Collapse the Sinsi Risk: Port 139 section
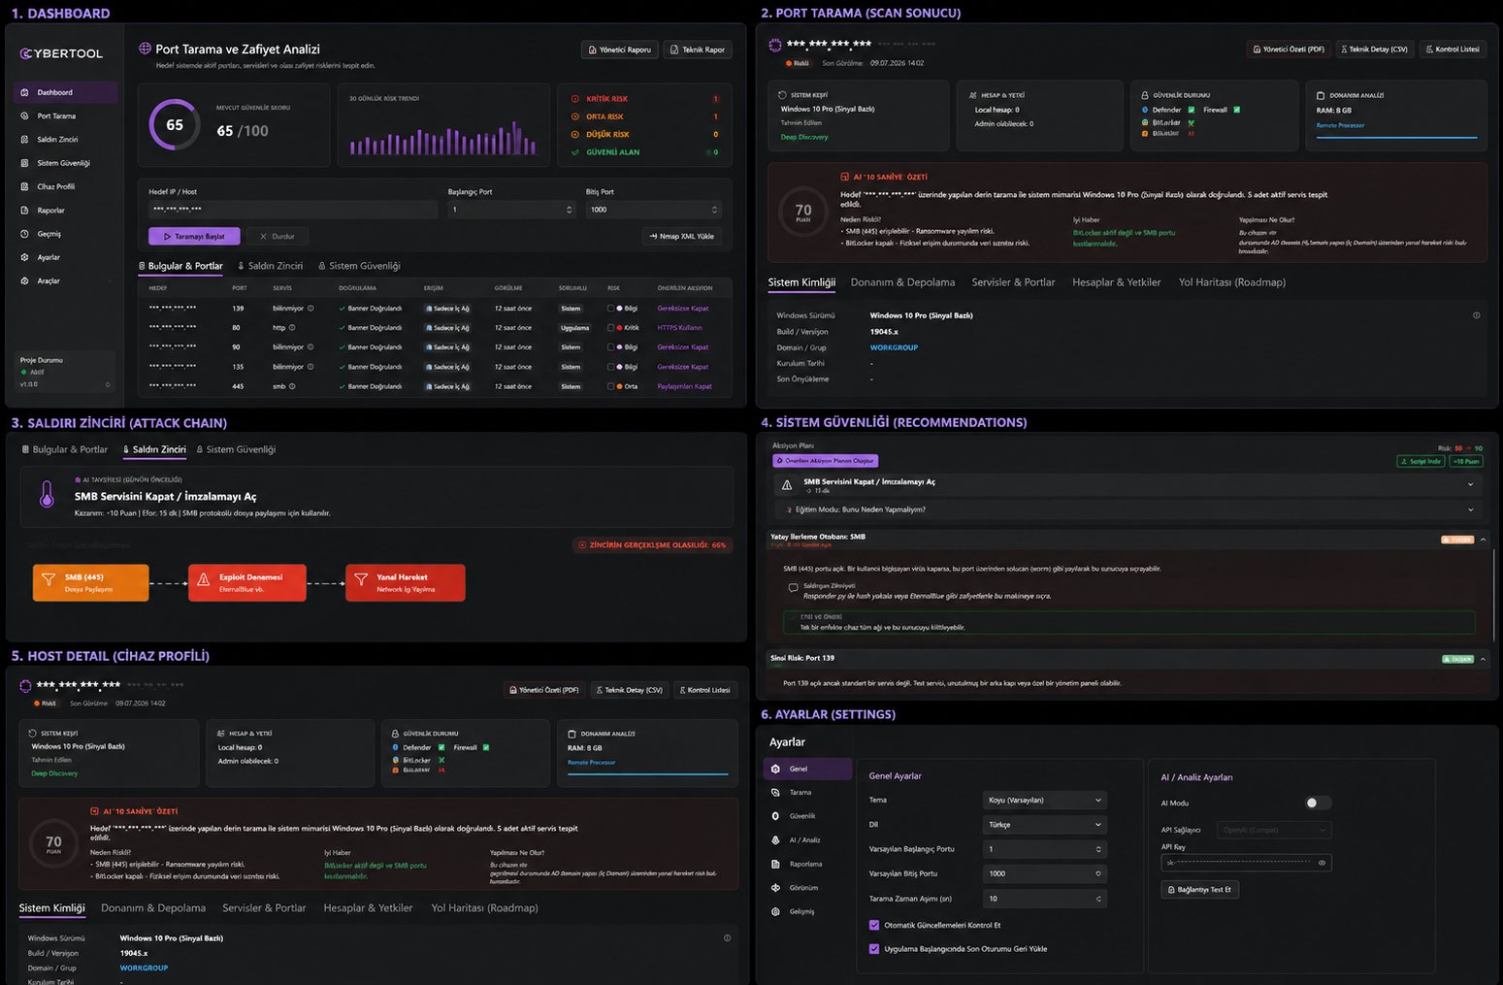 pos(1483,659)
